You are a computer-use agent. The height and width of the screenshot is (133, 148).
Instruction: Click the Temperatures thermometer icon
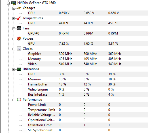tap(19, 18)
